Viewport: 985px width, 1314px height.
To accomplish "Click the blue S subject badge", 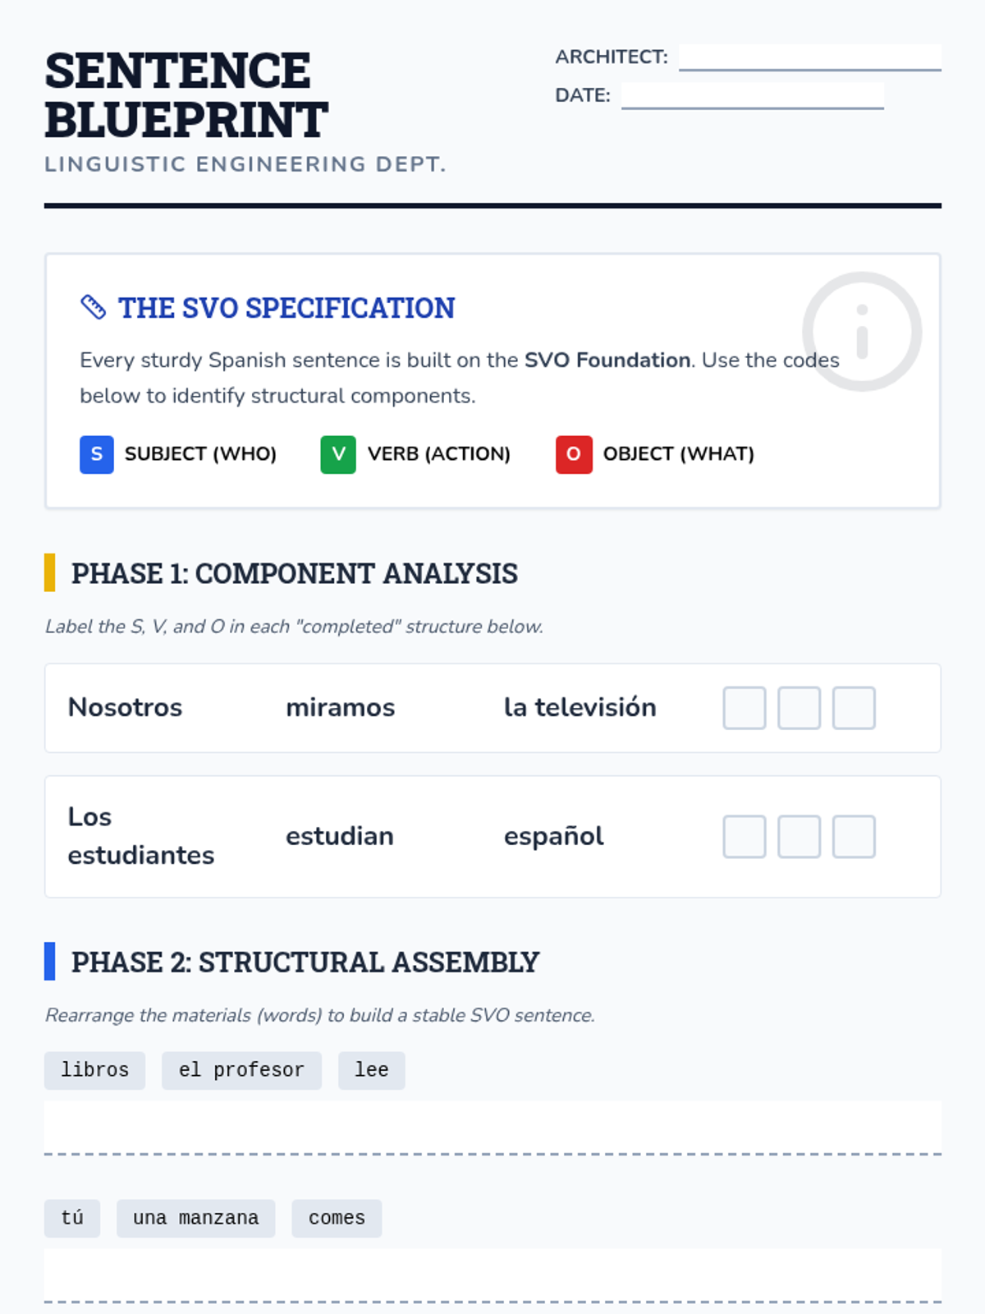I will pyautogui.click(x=97, y=454).
